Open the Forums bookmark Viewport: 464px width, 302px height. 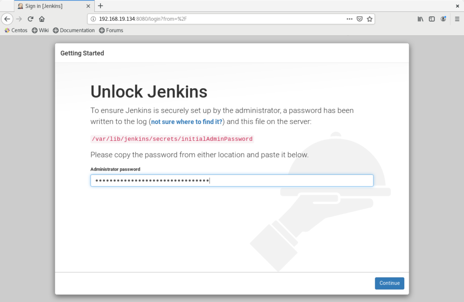click(111, 30)
